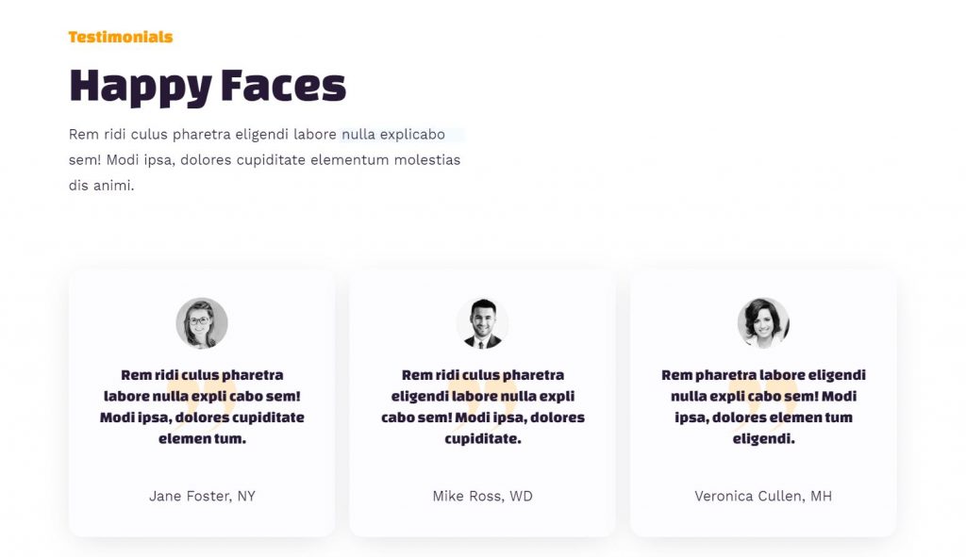The image size is (966, 557).
Task: Click the word 'cupiditate.' in Mike's quote
Action: (483, 439)
